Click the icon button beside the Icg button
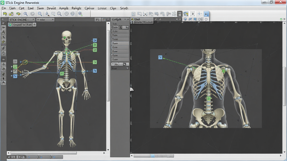 tap(124, 64)
